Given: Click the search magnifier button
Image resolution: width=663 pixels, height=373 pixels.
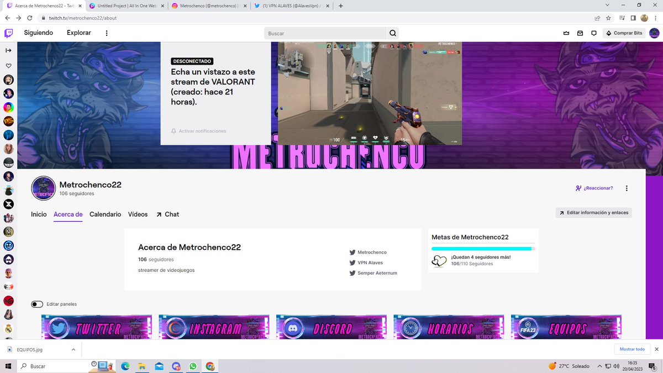Looking at the screenshot, I should (x=393, y=33).
